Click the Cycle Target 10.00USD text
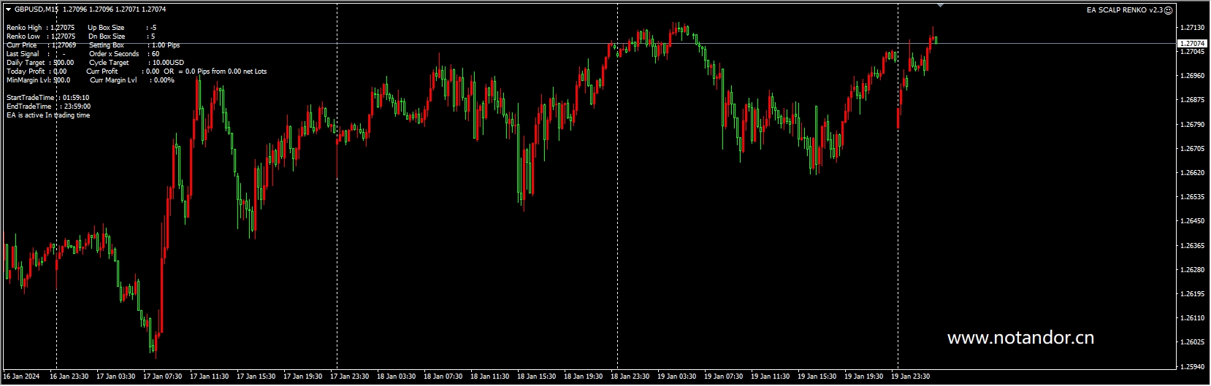This screenshot has height=386, width=1211. (x=137, y=63)
